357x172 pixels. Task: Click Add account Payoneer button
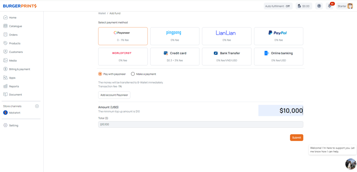[114, 95]
